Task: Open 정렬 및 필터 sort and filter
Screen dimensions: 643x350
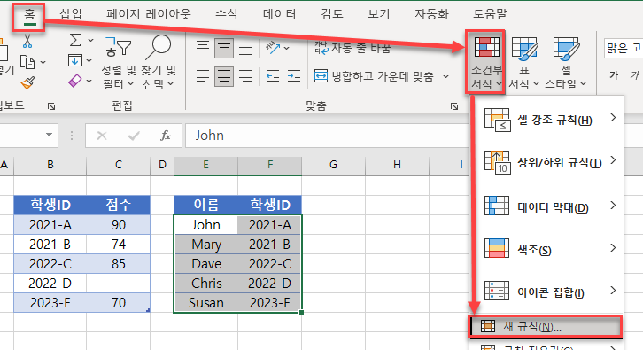Action: [118, 61]
